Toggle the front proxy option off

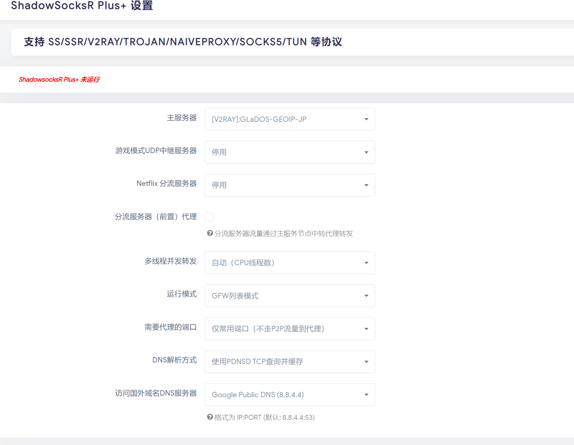(209, 216)
